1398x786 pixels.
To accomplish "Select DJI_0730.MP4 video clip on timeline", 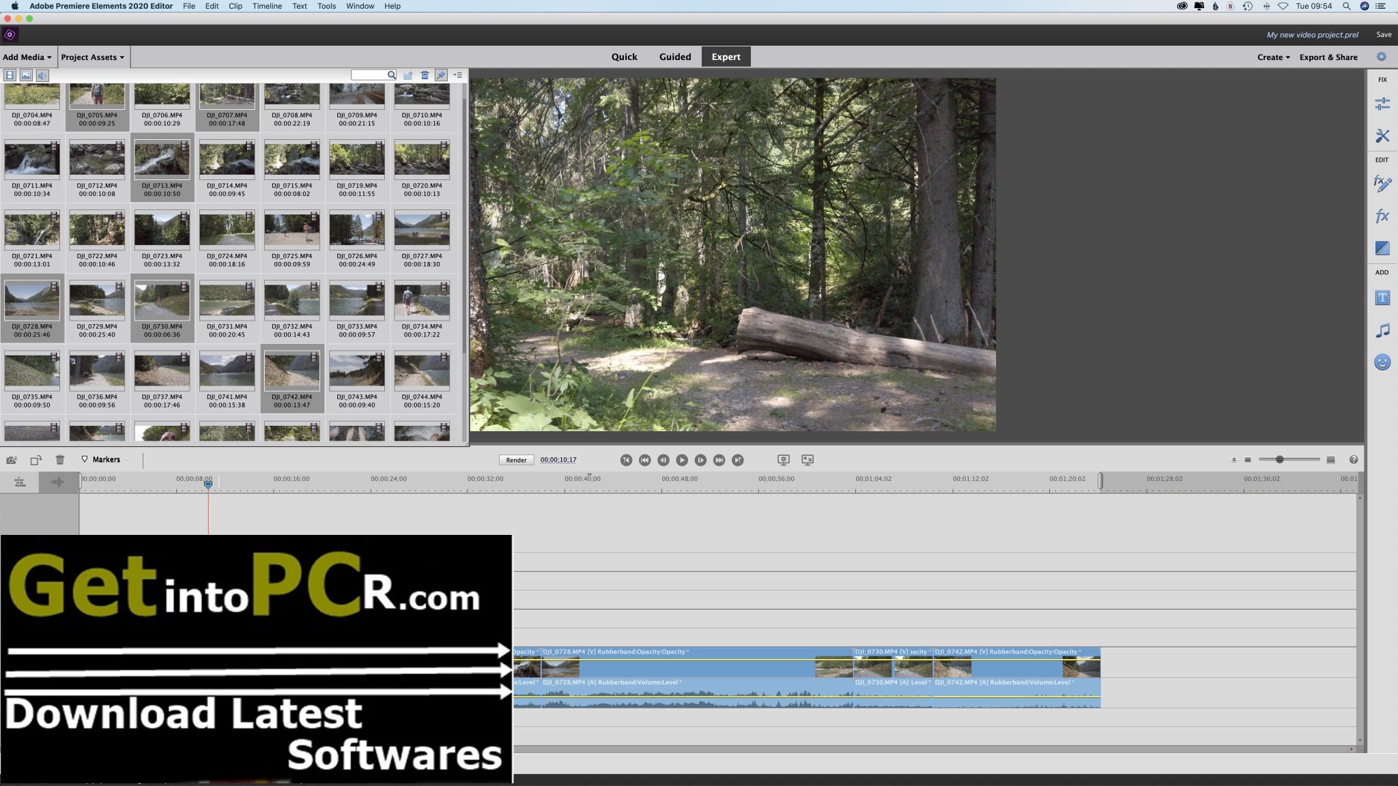I will [x=893, y=663].
